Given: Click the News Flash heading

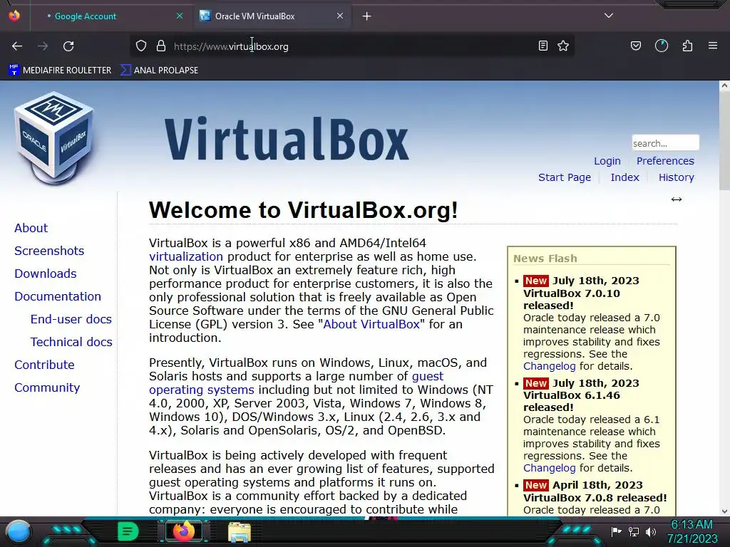Looking at the screenshot, I should point(545,259).
